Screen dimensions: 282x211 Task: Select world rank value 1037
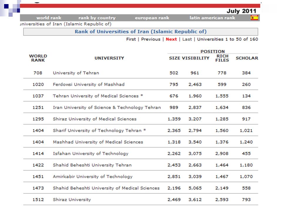tap(38, 96)
